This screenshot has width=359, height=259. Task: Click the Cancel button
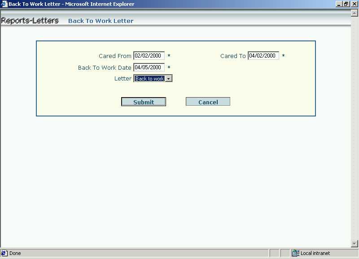(x=208, y=102)
